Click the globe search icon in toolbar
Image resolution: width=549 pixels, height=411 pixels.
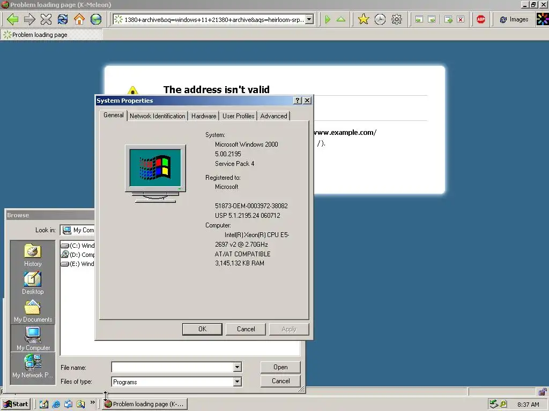pyautogui.click(x=96, y=19)
